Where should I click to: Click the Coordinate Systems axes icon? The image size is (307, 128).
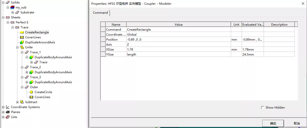(8, 107)
